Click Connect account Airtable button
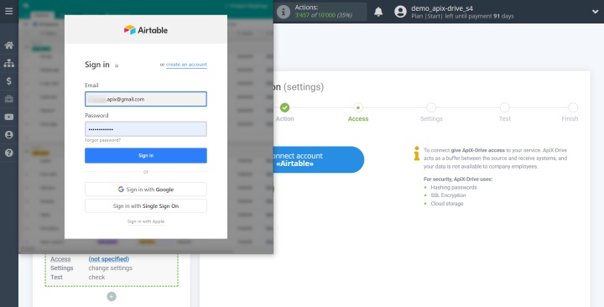 (319, 159)
